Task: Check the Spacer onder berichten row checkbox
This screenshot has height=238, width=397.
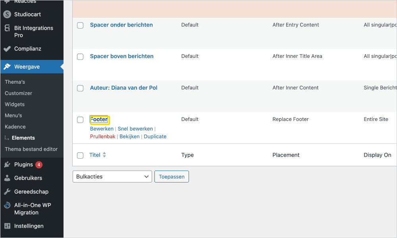Action: 80,25
